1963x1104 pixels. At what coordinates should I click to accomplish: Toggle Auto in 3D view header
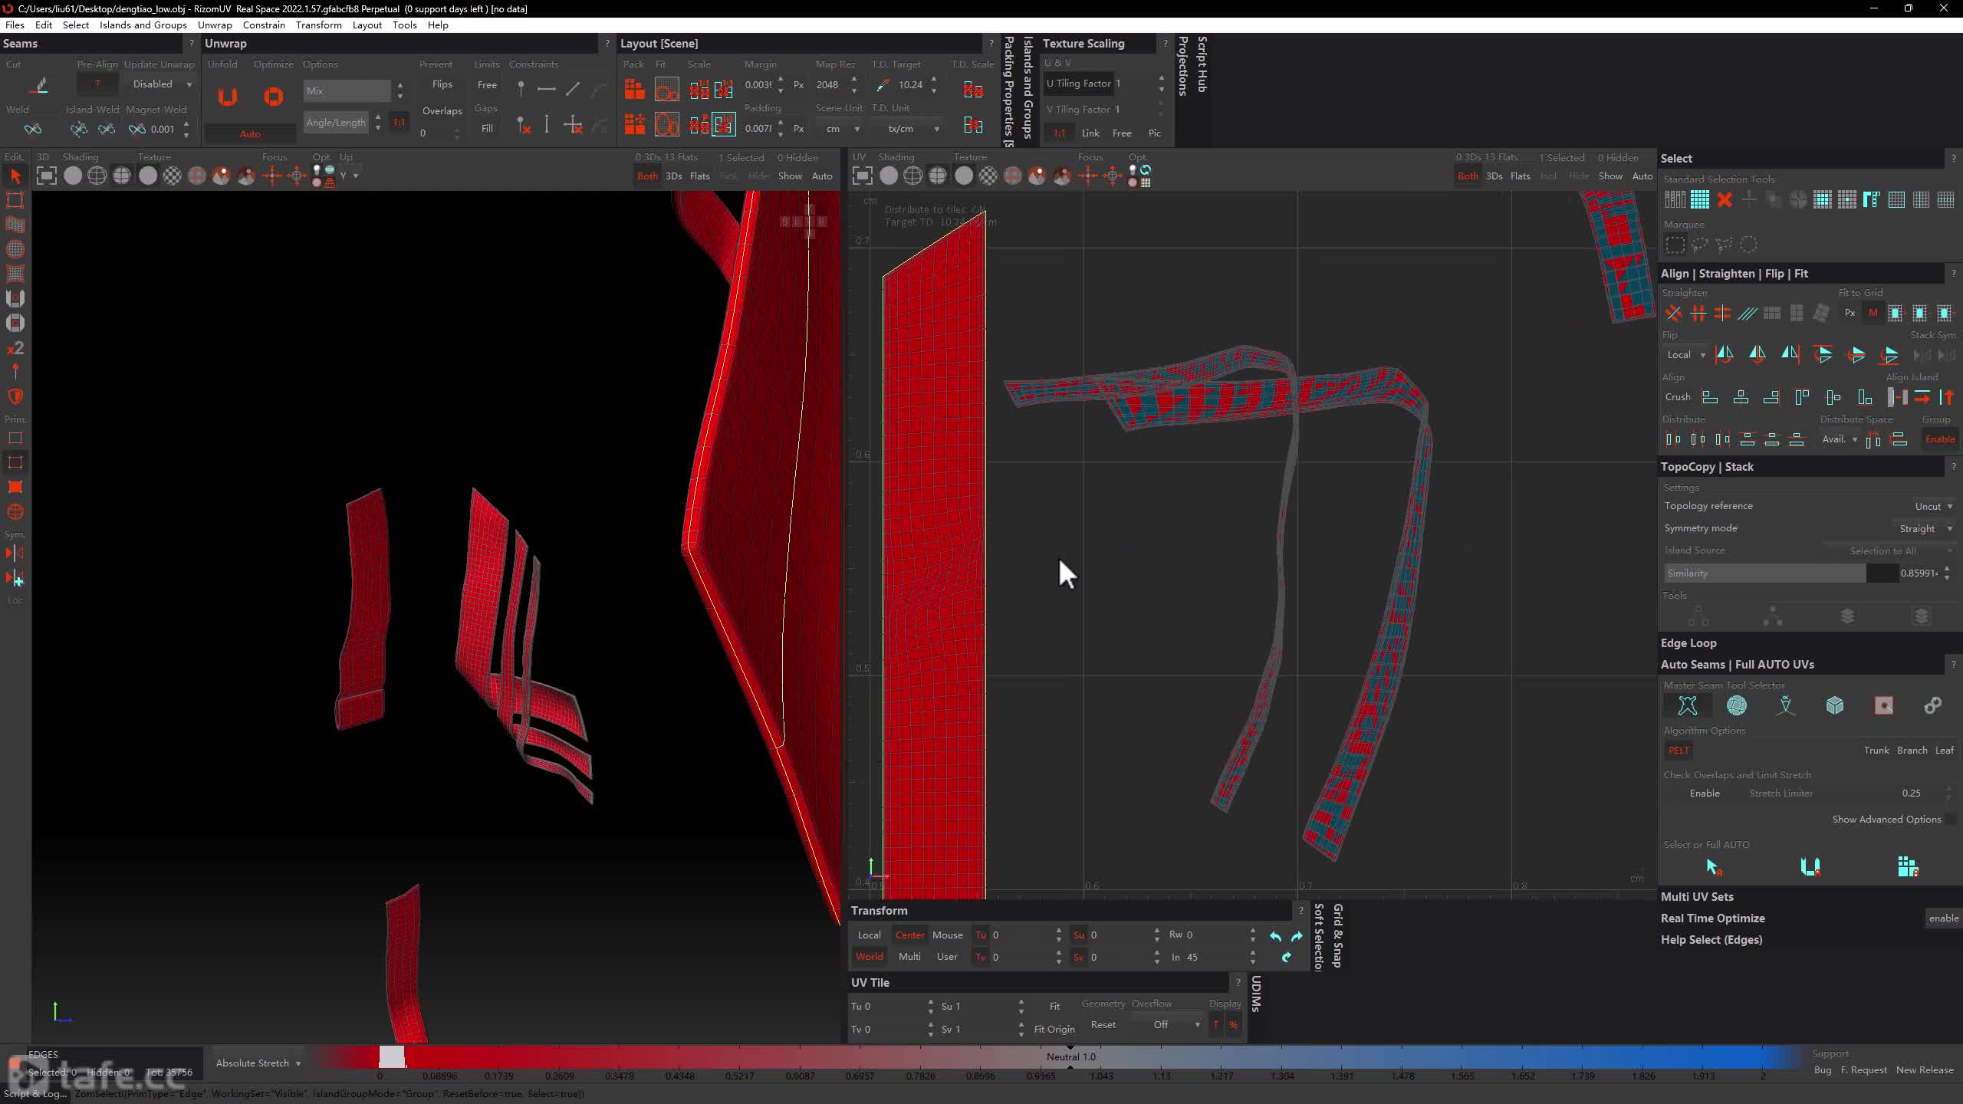(x=822, y=176)
